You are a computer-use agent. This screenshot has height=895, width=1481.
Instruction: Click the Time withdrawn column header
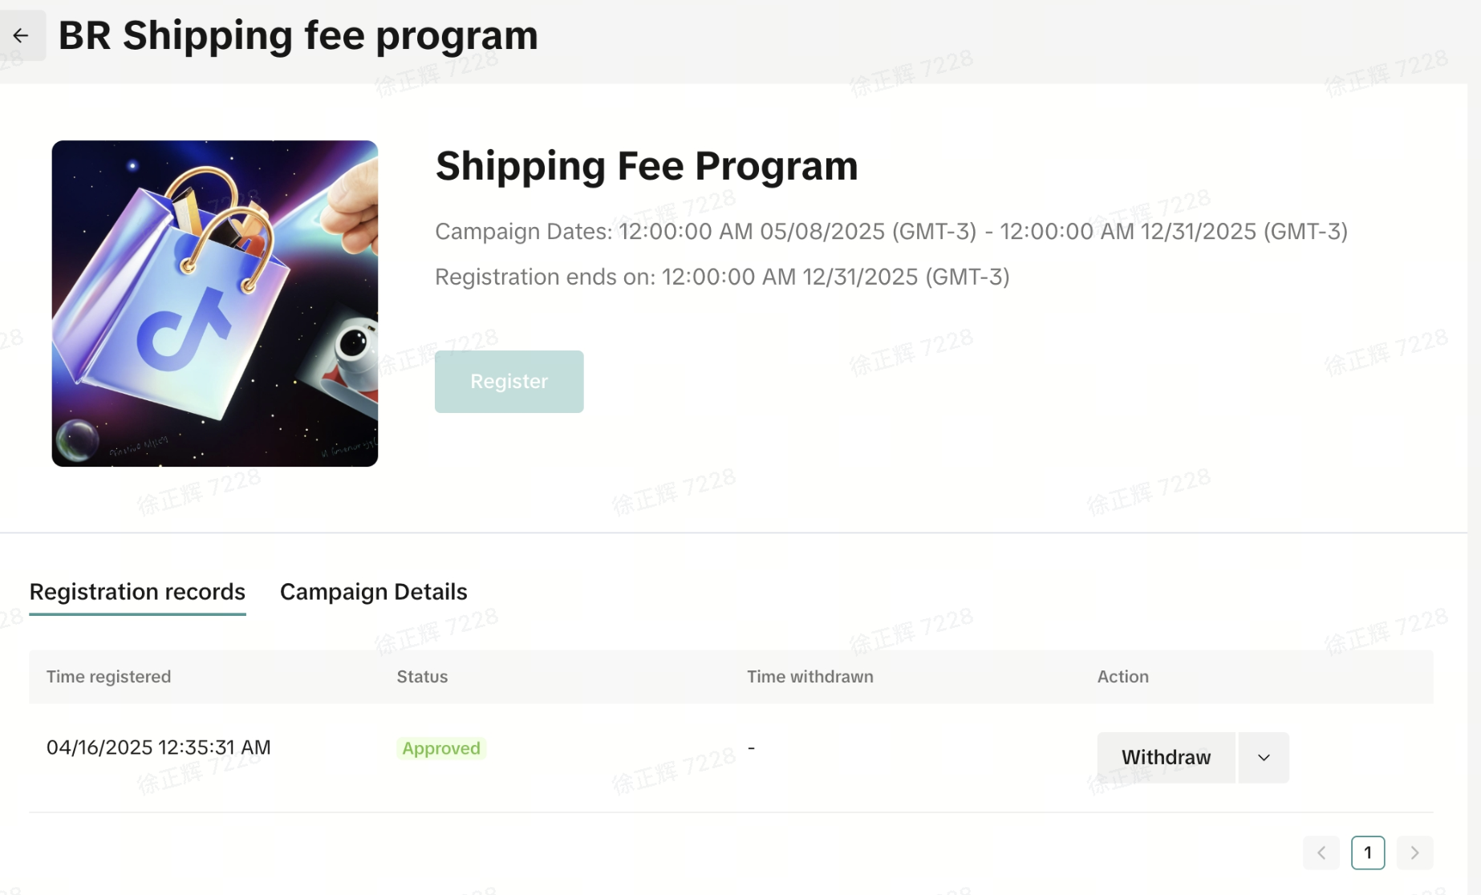coord(809,677)
